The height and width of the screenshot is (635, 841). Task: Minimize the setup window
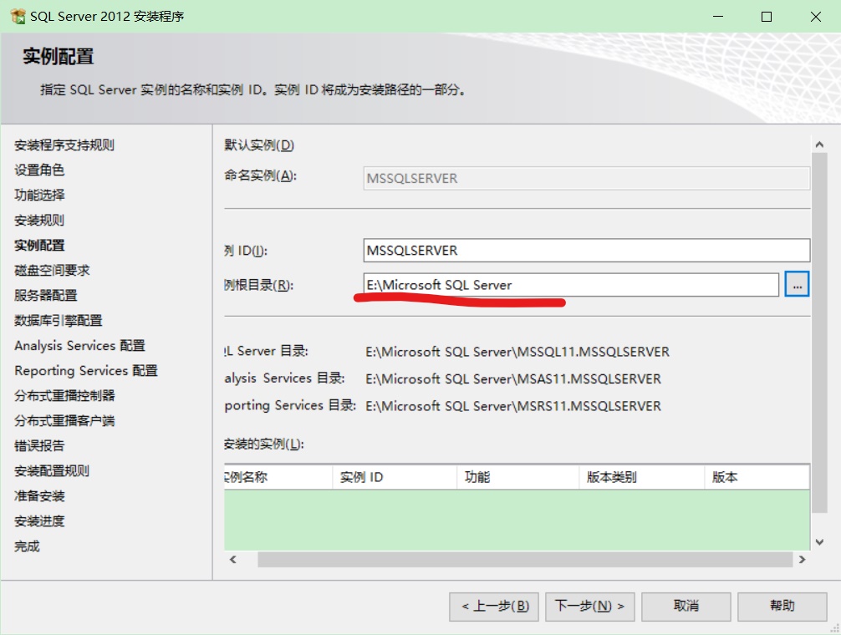(x=717, y=17)
